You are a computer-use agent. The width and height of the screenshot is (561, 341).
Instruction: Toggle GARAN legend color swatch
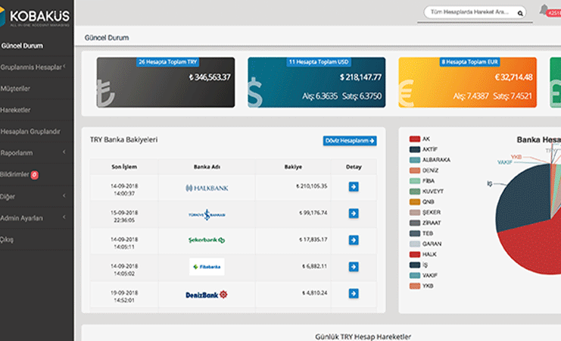[415, 244]
